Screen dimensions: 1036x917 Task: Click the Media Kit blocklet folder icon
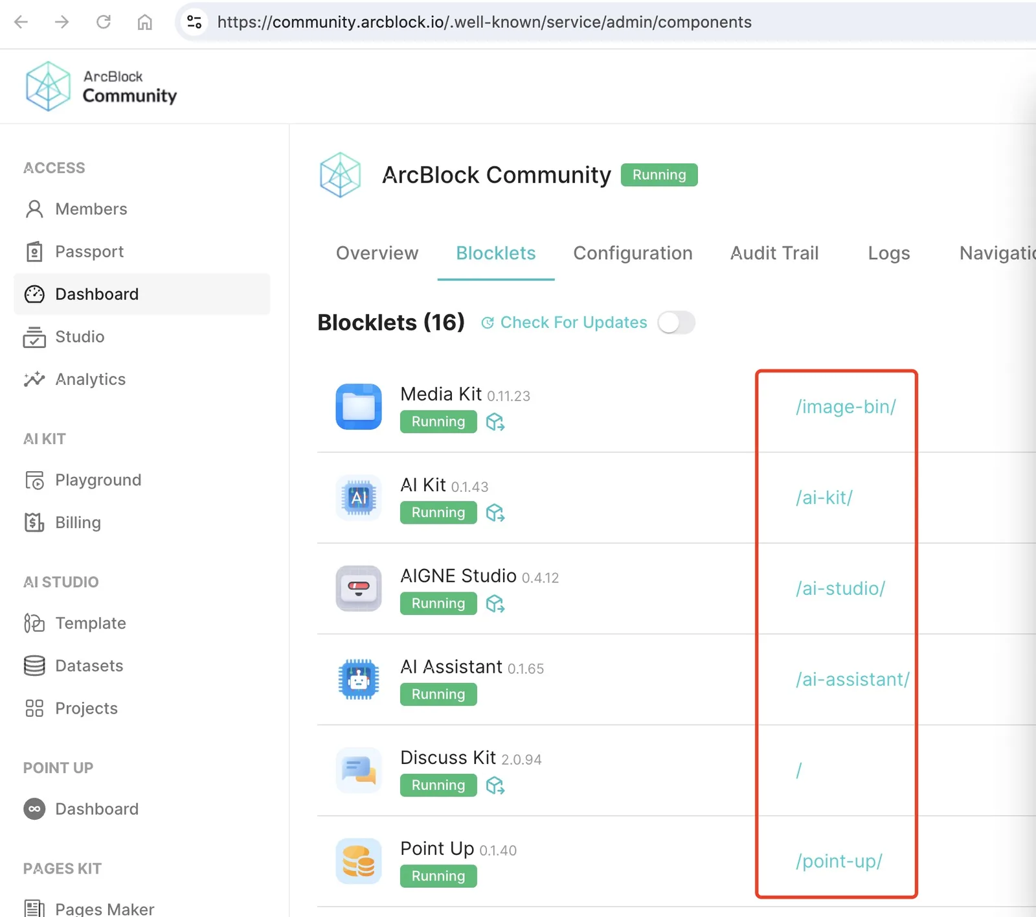(x=359, y=407)
